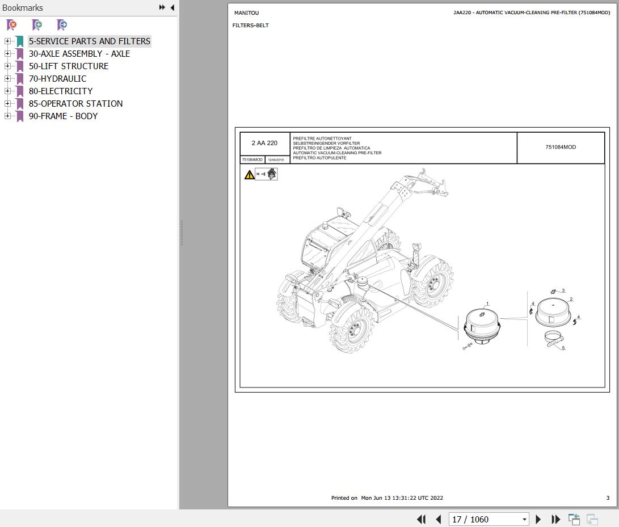Go to the previous page
Viewport: 619px width, 527px height.
pyautogui.click(x=438, y=519)
